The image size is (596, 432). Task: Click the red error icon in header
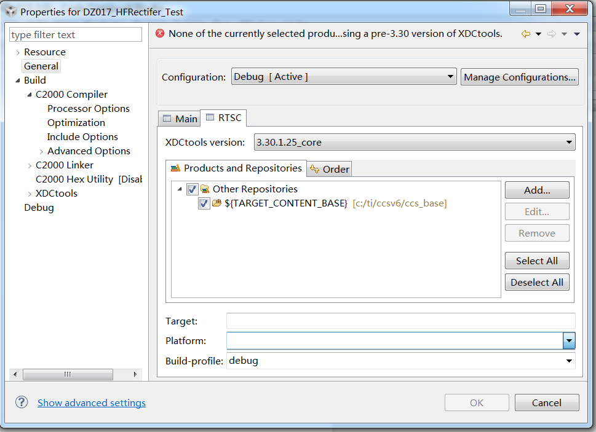[161, 34]
